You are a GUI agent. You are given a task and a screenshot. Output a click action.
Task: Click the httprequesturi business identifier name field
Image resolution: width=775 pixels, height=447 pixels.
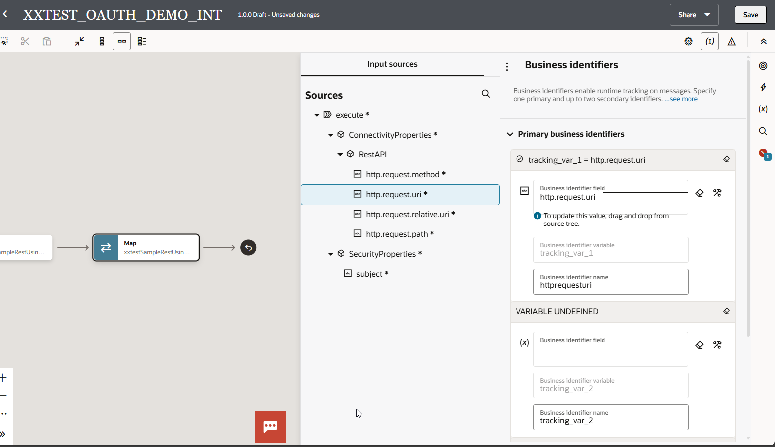610,285
